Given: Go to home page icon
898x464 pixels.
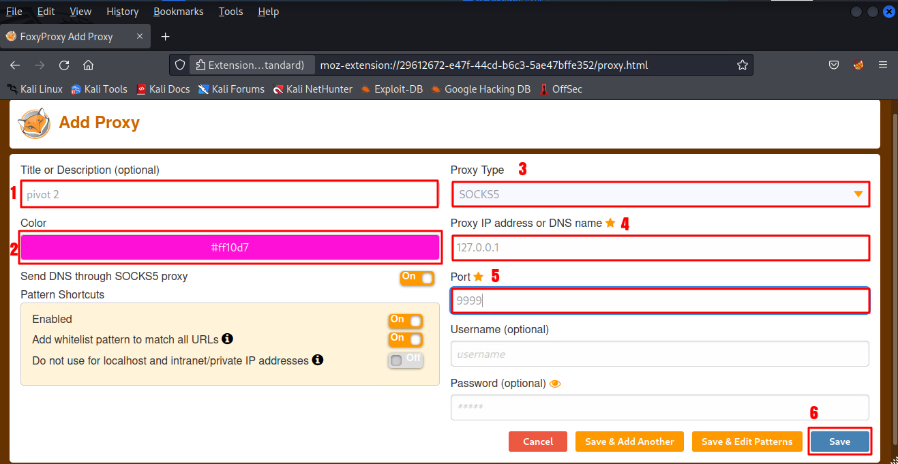Looking at the screenshot, I should [88, 65].
